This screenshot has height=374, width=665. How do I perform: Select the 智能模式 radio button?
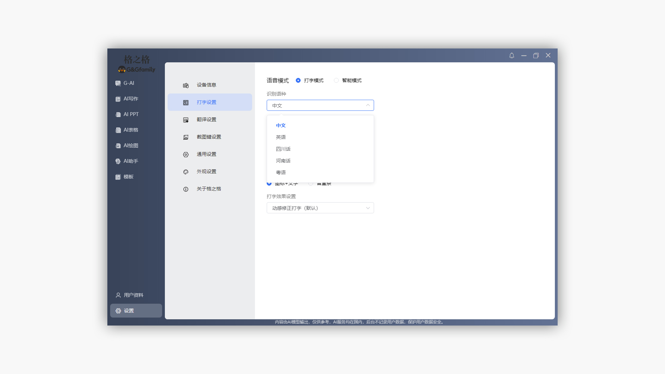pyautogui.click(x=336, y=80)
